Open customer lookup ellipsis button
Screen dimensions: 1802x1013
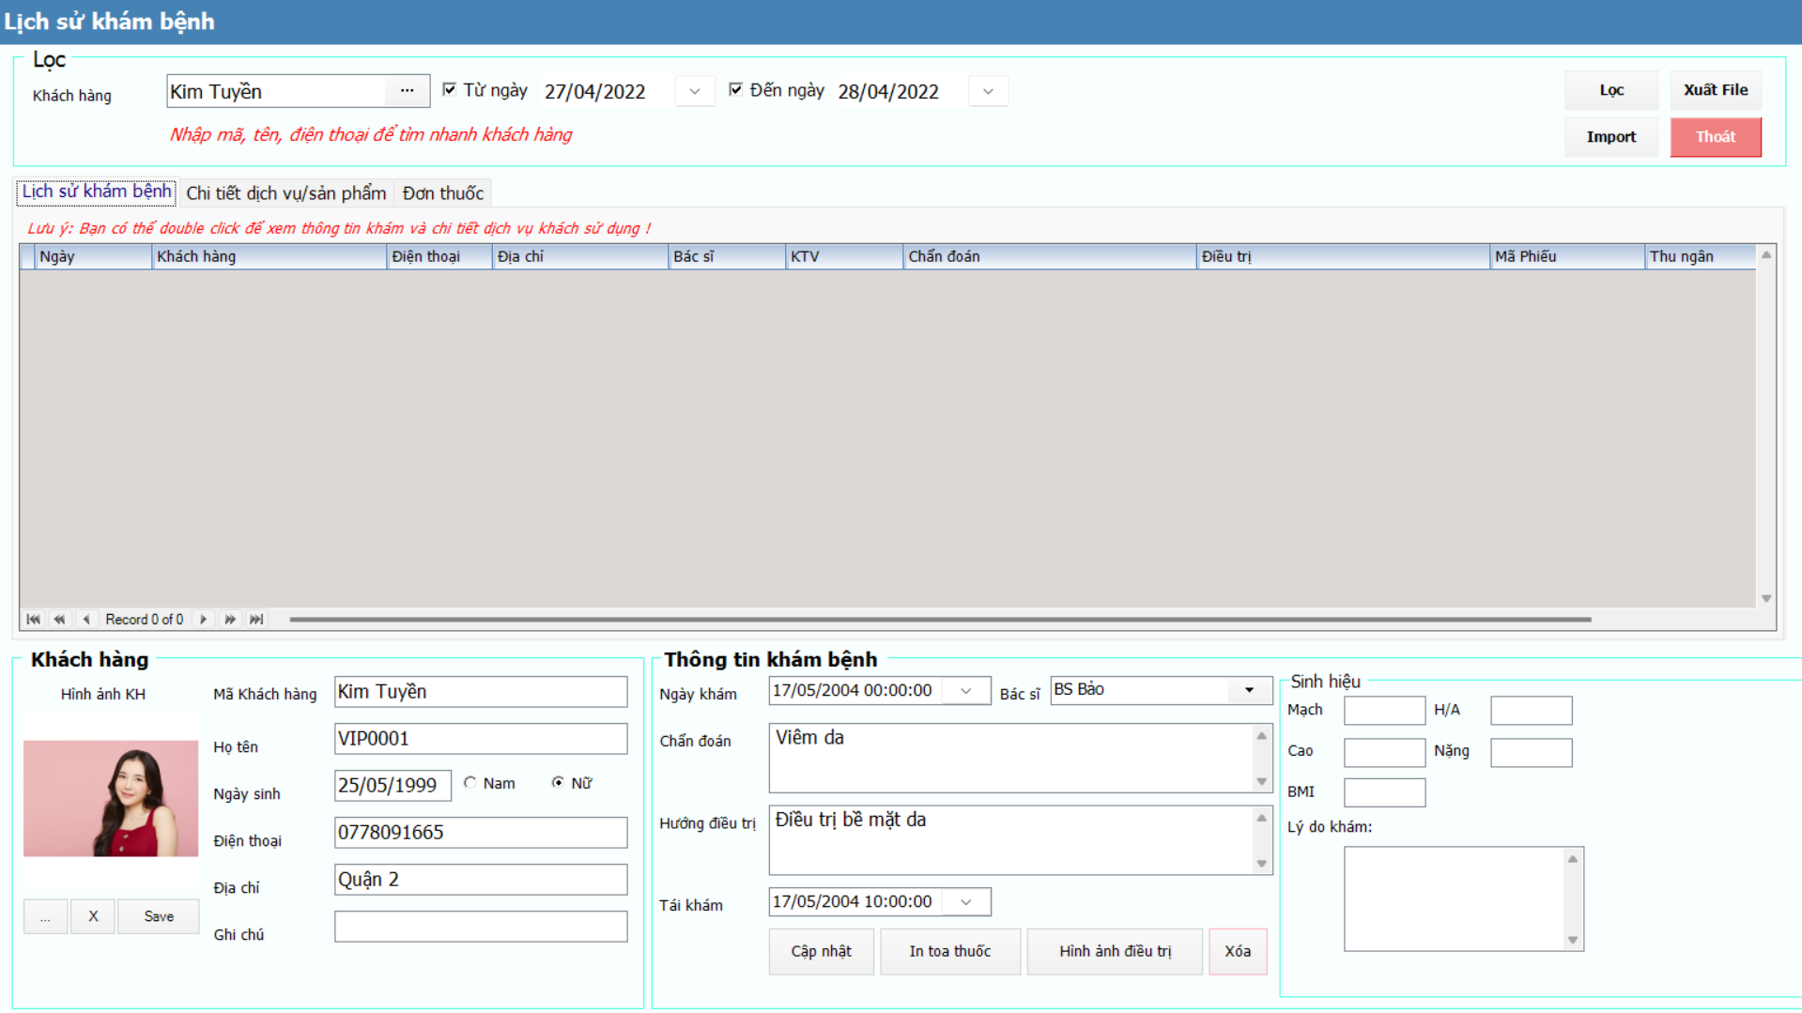[x=407, y=91]
